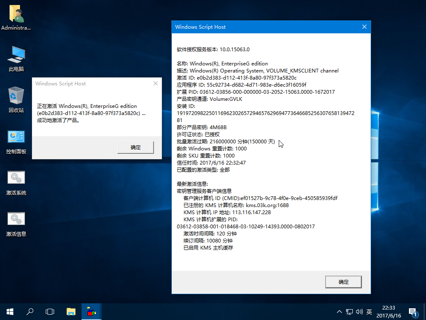Open the volume tray icon
The height and width of the screenshot is (320, 426).
point(359,312)
